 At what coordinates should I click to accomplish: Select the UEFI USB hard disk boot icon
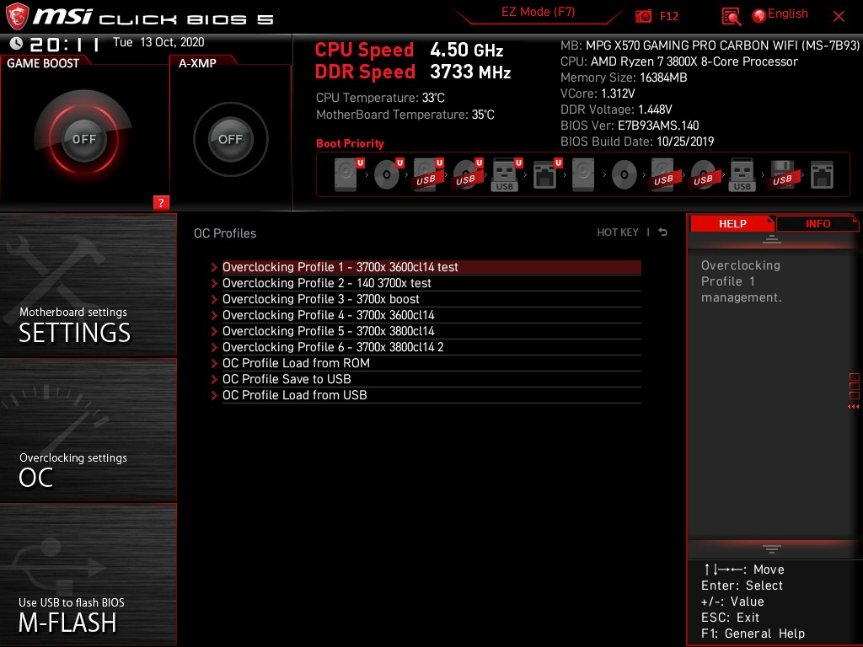tap(427, 175)
